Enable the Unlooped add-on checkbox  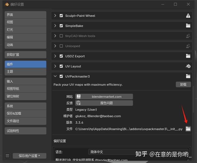point(61,46)
